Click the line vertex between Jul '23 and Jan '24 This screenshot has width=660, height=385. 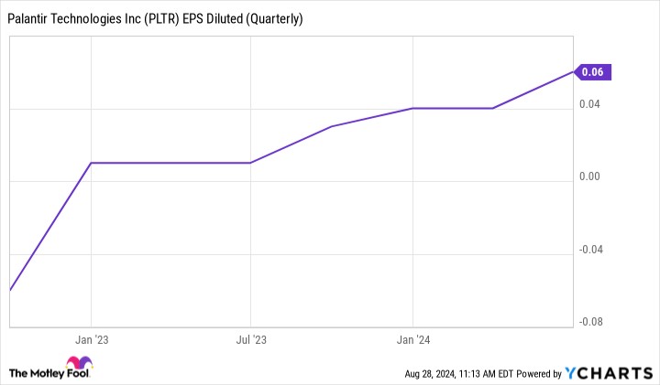pos(331,126)
